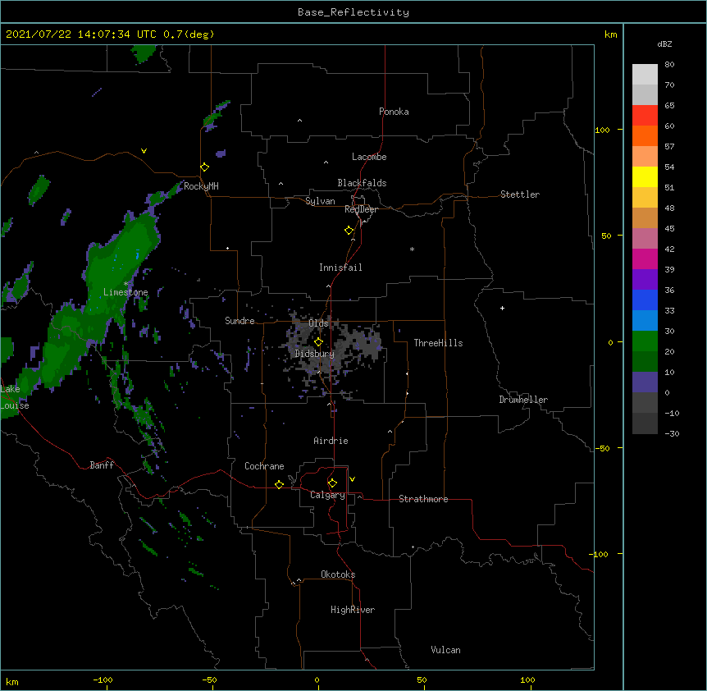Click the Blackfalds town label
The width and height of the screenshot is (707, 691).
pos(362,183)
